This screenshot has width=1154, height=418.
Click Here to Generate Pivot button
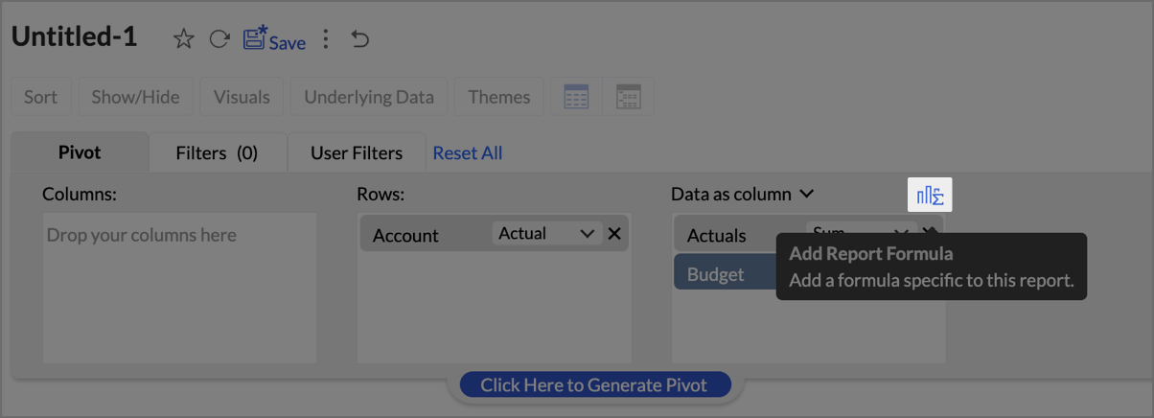tap(594, 385)
